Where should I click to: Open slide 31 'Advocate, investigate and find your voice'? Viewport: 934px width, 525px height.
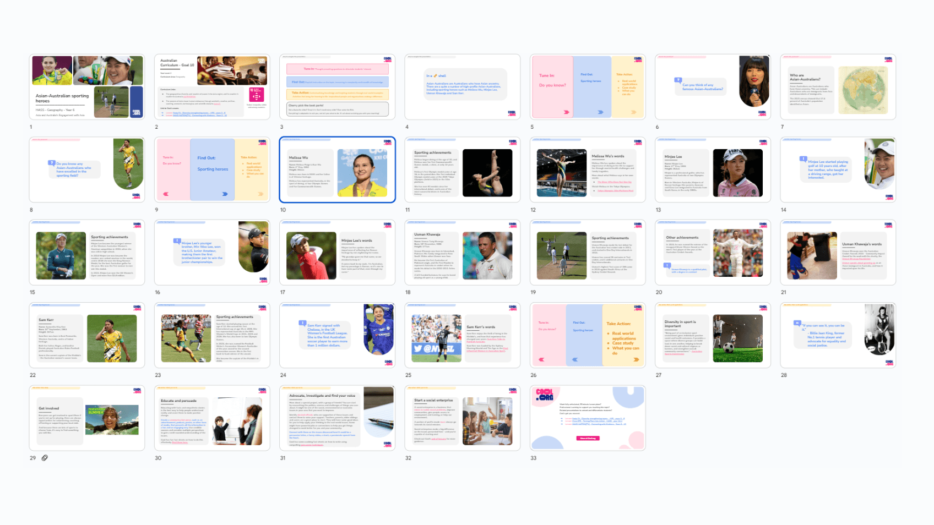(x=337, y=418)
